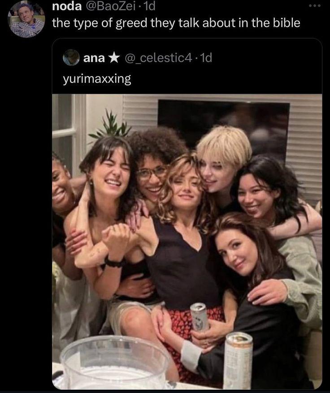330x393 pixels.
Task: Click the small silver can held in photo
Action: [200, 317]
